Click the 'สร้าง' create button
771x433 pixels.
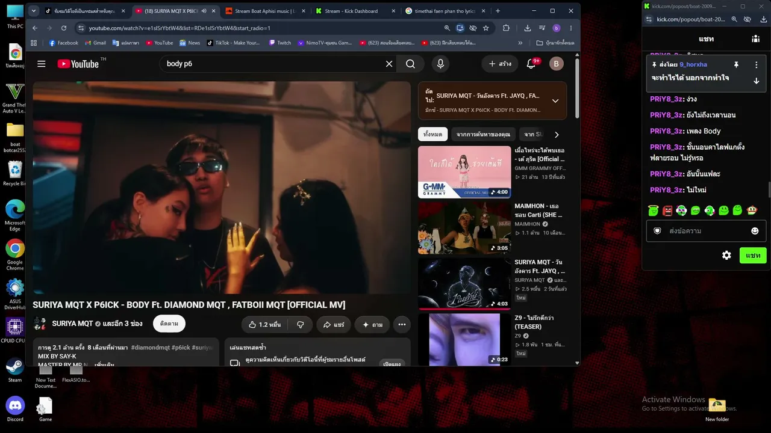tap(500, 64)
